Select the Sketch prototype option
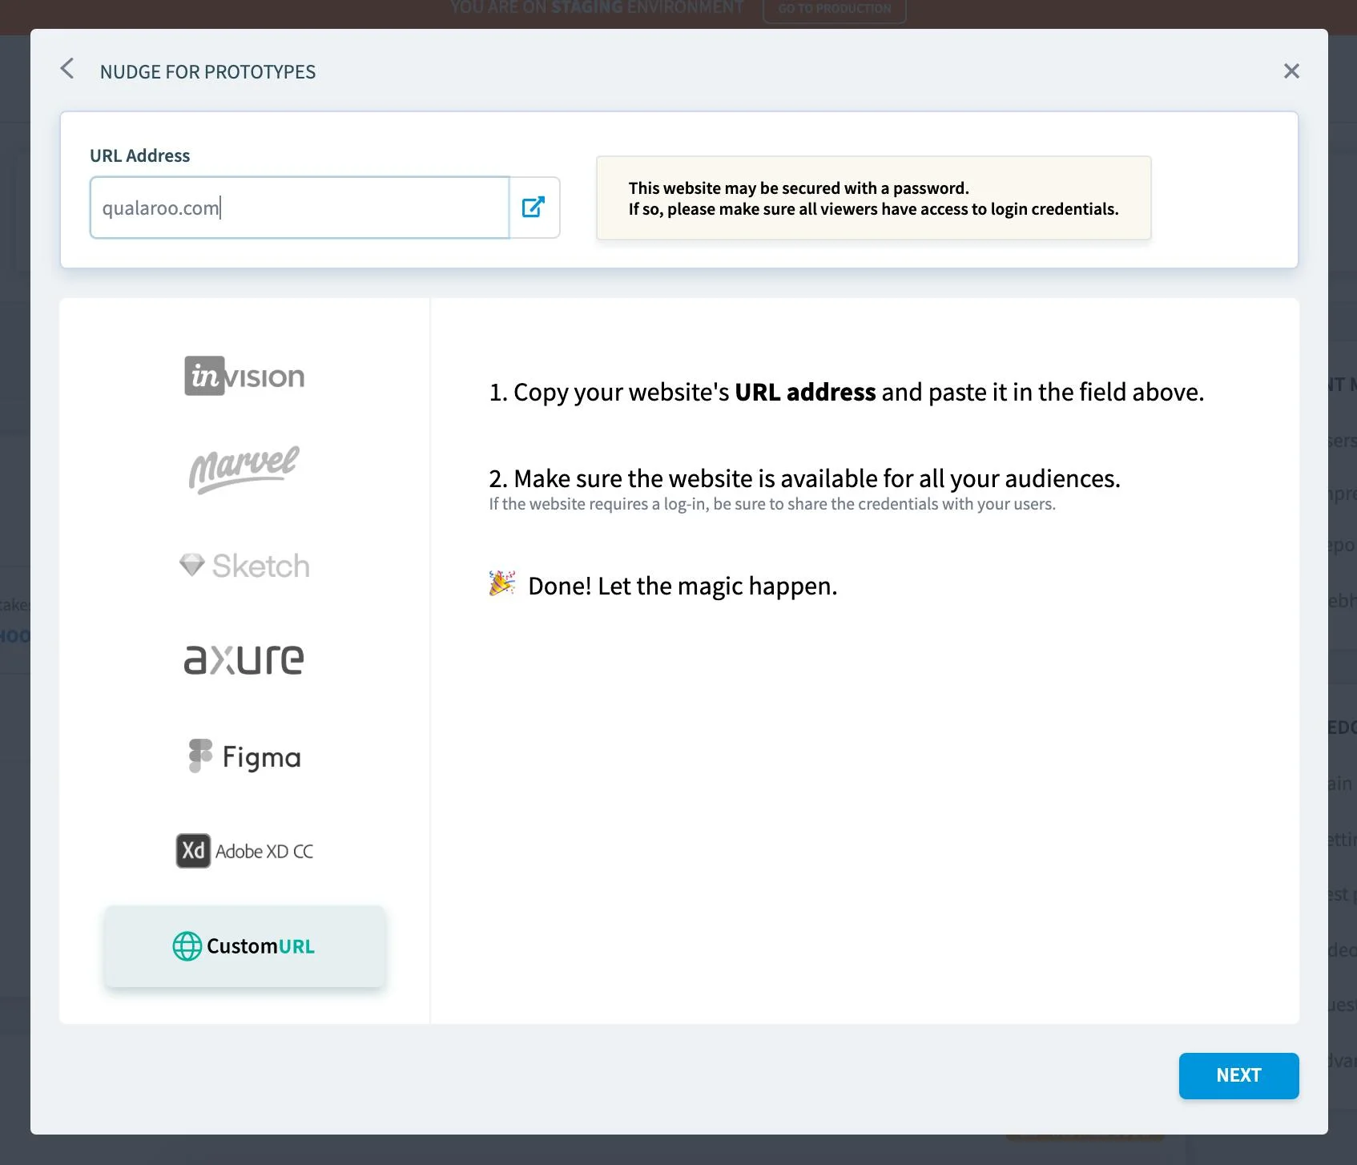 coord(244,566)
